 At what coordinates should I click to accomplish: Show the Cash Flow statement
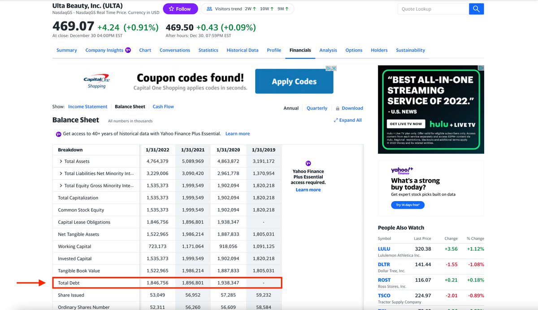163,107
